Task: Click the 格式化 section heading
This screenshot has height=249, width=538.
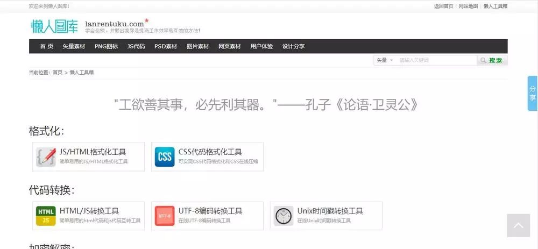Action: coord(46,131)
